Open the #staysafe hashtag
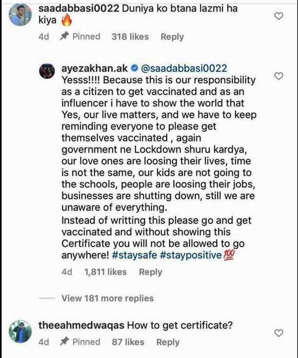 pos(134,255)
